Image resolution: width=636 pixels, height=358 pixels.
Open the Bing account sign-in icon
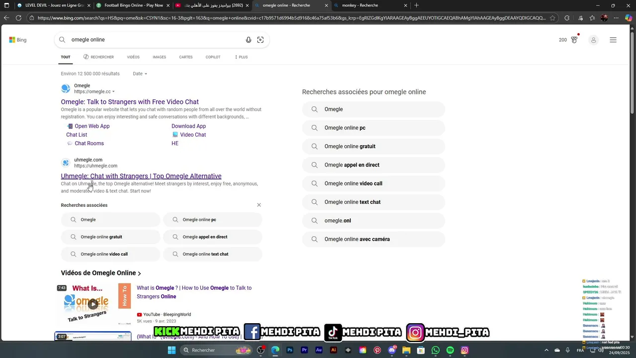(x=593, y=40)
